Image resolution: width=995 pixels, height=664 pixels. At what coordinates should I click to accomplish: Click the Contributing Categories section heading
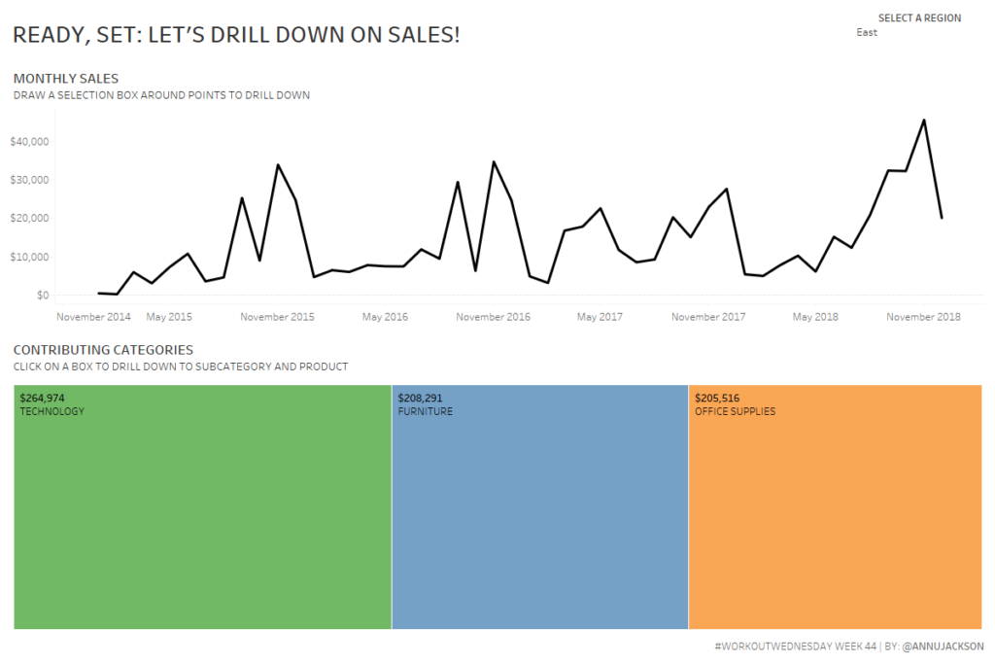[103, 350]
